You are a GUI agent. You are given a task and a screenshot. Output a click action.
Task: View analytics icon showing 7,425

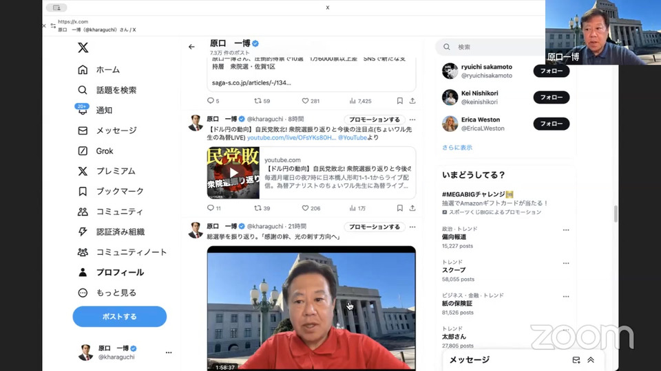click(353, 100)
